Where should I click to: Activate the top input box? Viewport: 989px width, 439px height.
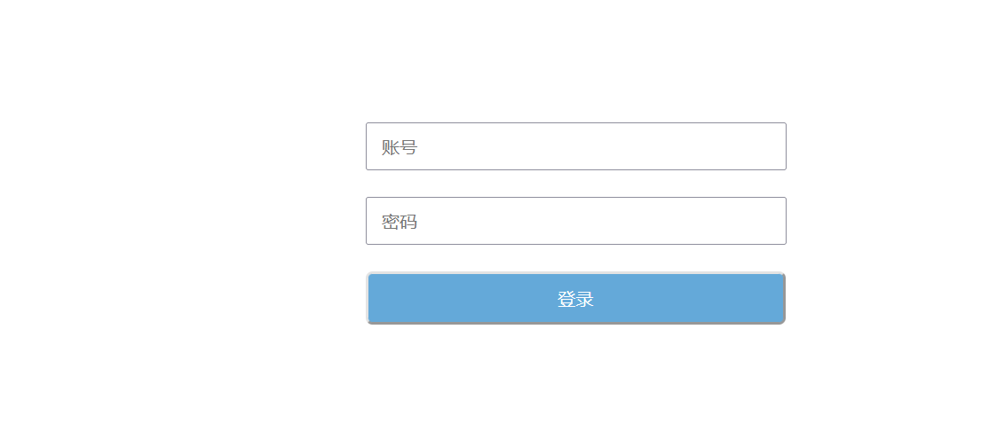[575, 146]
